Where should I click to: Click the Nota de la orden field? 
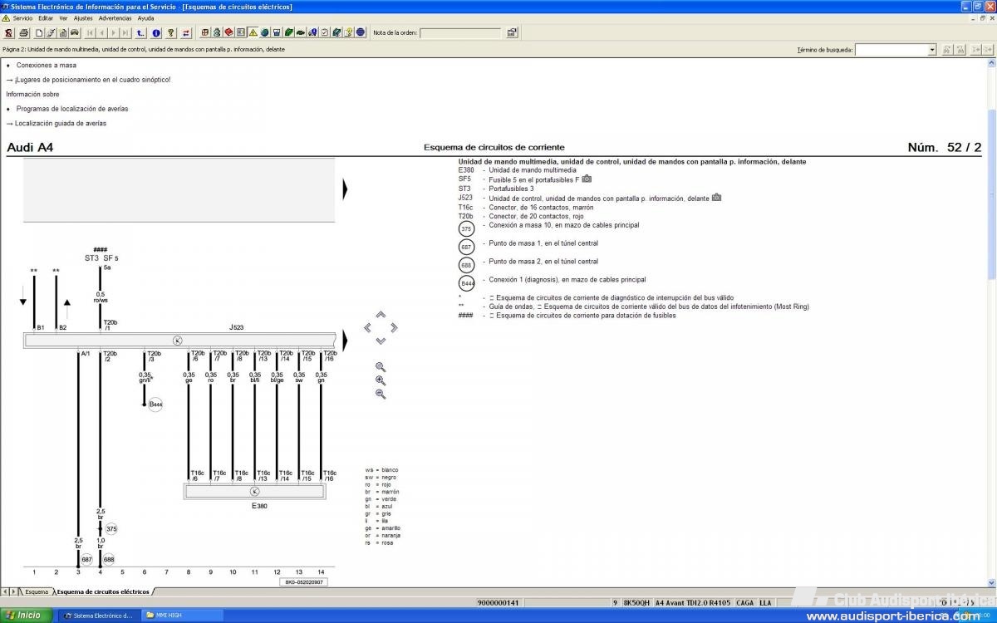pyautogui.click(x=460, y=33)
